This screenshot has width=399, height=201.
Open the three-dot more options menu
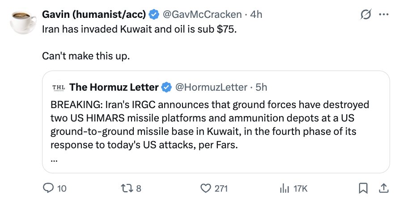point(384,14)
